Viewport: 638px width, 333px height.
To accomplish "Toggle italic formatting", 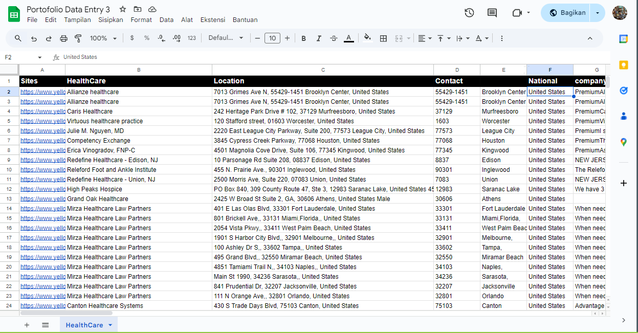I will (319, 38).
